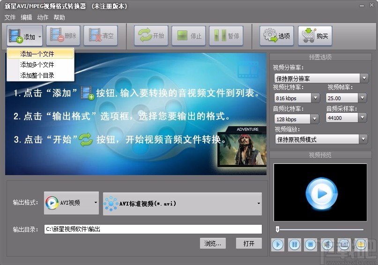Click the 暂停 (Pause) toolbar button
Viewport: 378px width, 265px height.
tap(226, 36)
